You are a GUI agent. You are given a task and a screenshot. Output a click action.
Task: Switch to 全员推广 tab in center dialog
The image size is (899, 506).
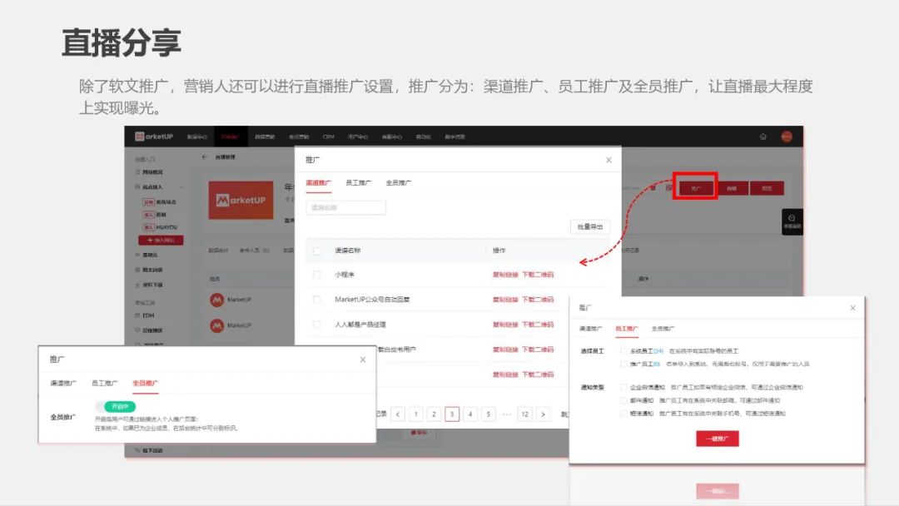pyautogui.click(x=399, y=183)
